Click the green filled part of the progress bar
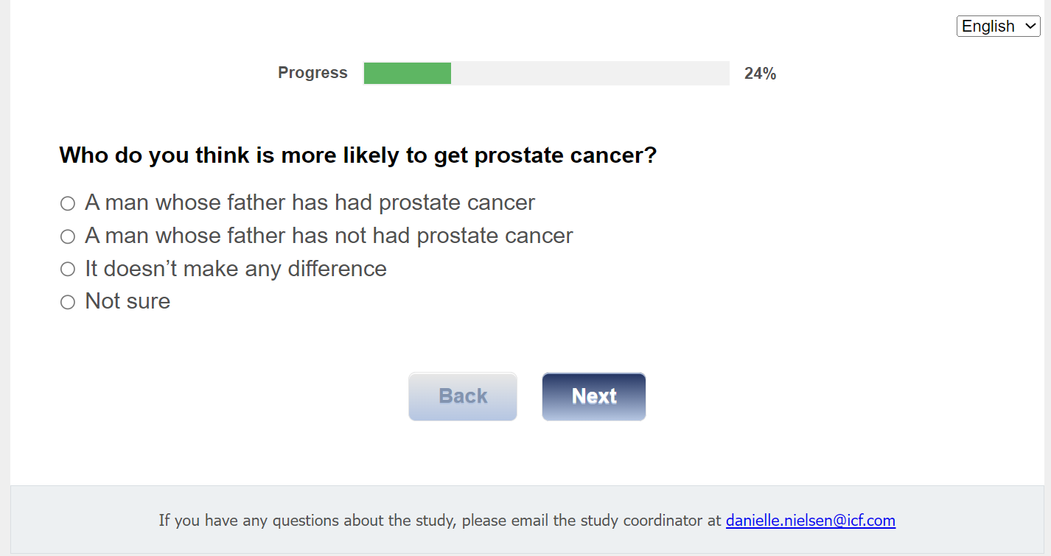 [408, 74]
